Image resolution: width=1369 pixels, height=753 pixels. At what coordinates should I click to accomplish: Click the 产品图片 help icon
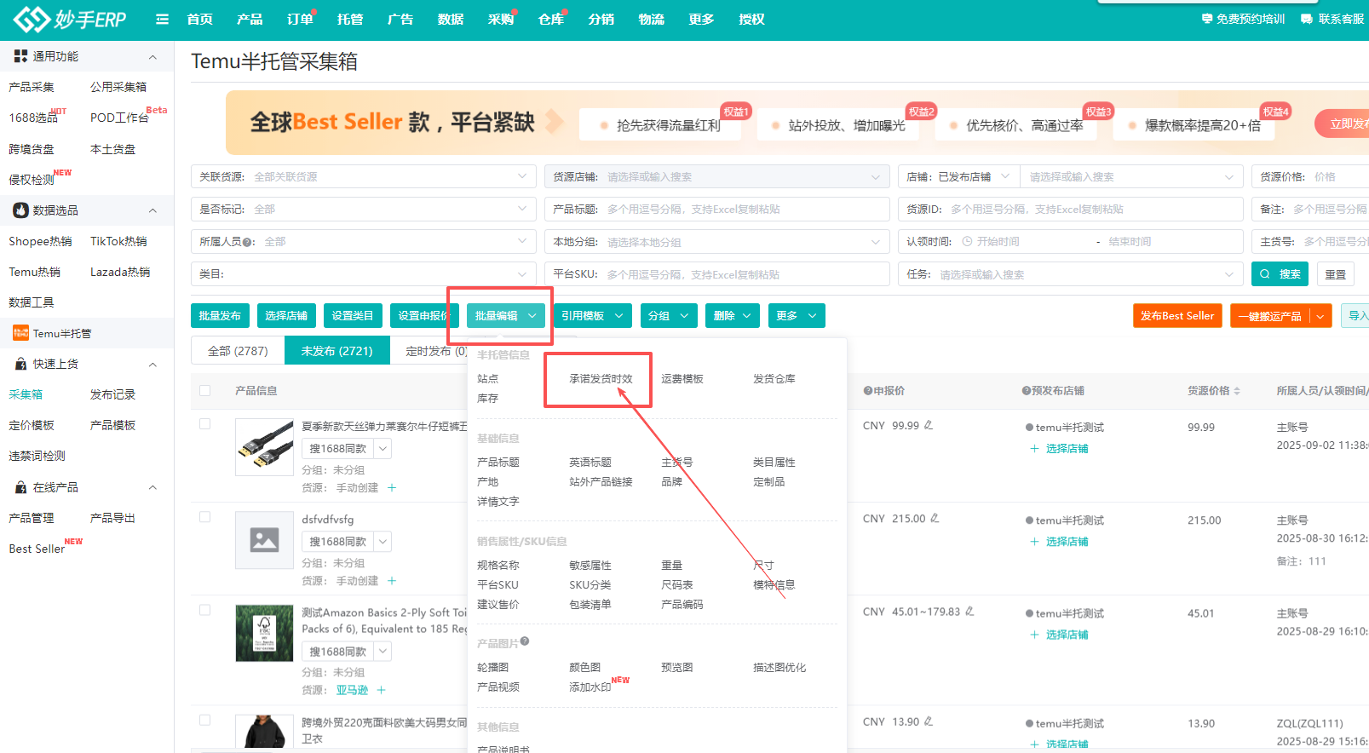click(x=525, y=641)
